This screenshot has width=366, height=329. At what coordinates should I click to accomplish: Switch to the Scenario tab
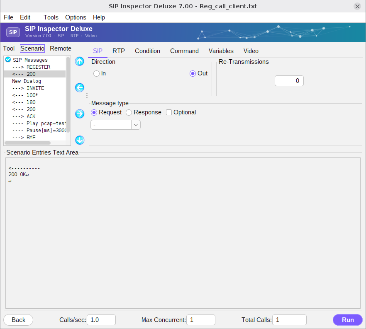click(x=32, y=48)
